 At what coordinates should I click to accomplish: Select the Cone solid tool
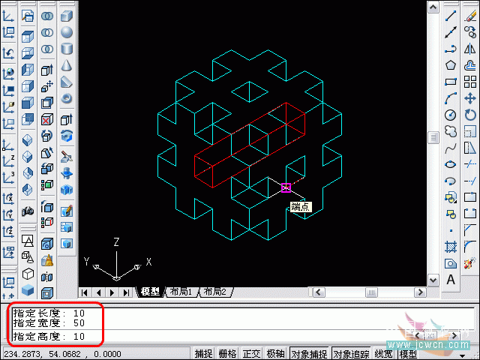(x=67, y=65)
